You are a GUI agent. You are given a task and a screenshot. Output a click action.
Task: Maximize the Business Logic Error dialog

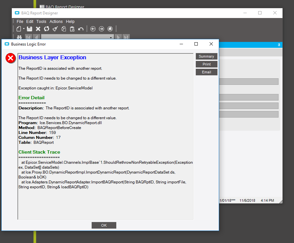click(x=196, y=44)
